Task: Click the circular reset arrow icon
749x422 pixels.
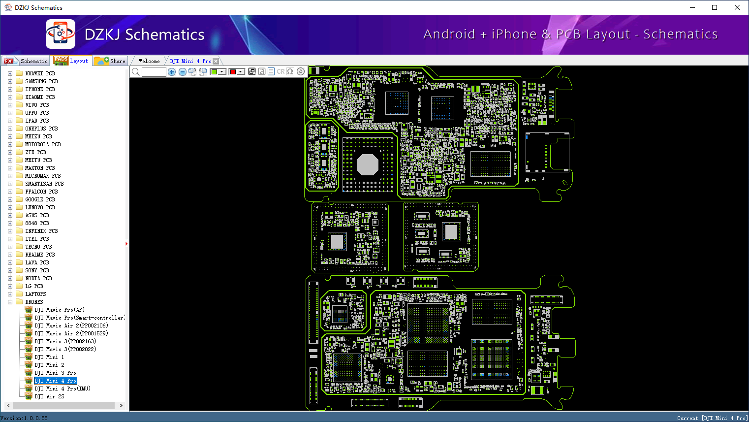Action: (x=301, y=71)
